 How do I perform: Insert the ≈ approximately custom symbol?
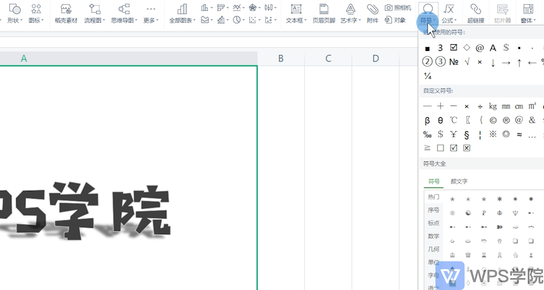click(x=519, y=134)
